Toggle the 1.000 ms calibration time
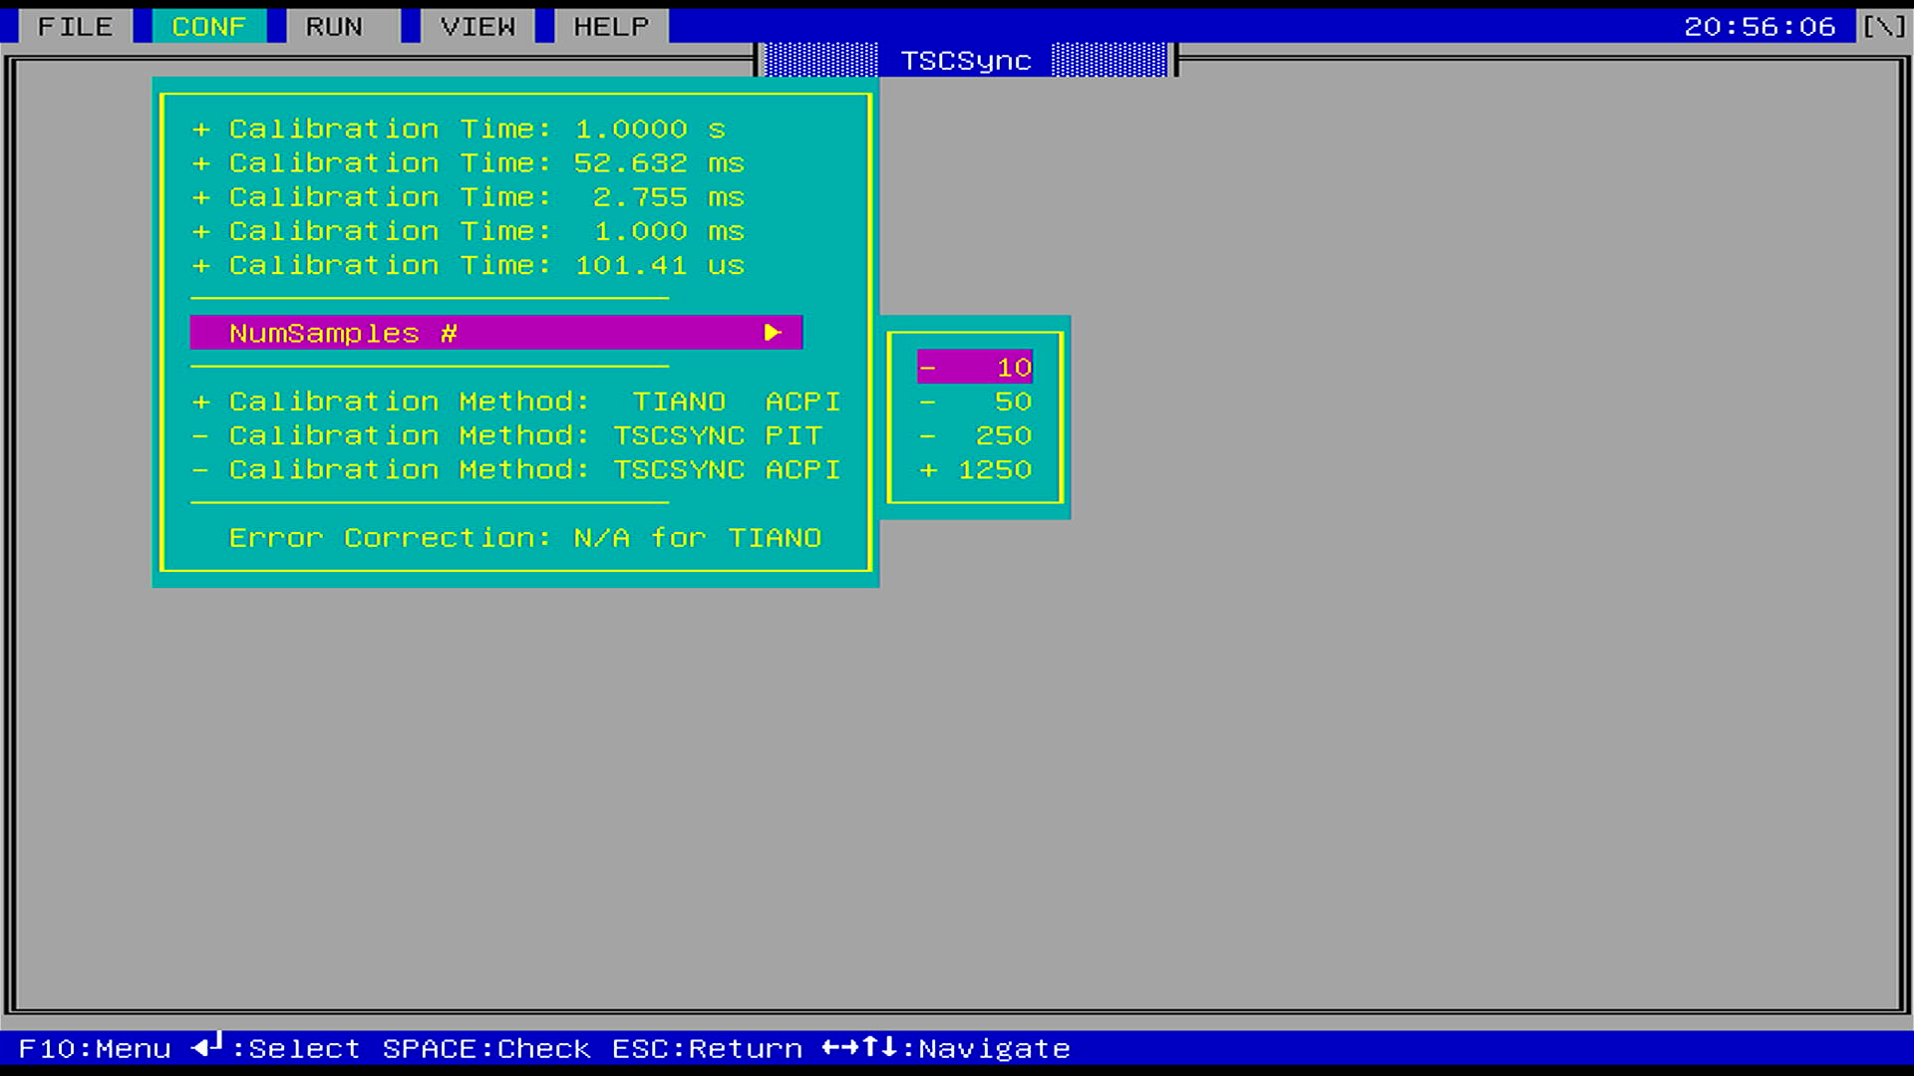The width and height of the screenshot is (1914, 1076). pyautogui.click(x=469, y=231)
